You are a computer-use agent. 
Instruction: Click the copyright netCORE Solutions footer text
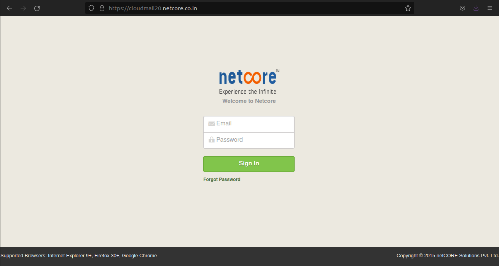[448, 256]
